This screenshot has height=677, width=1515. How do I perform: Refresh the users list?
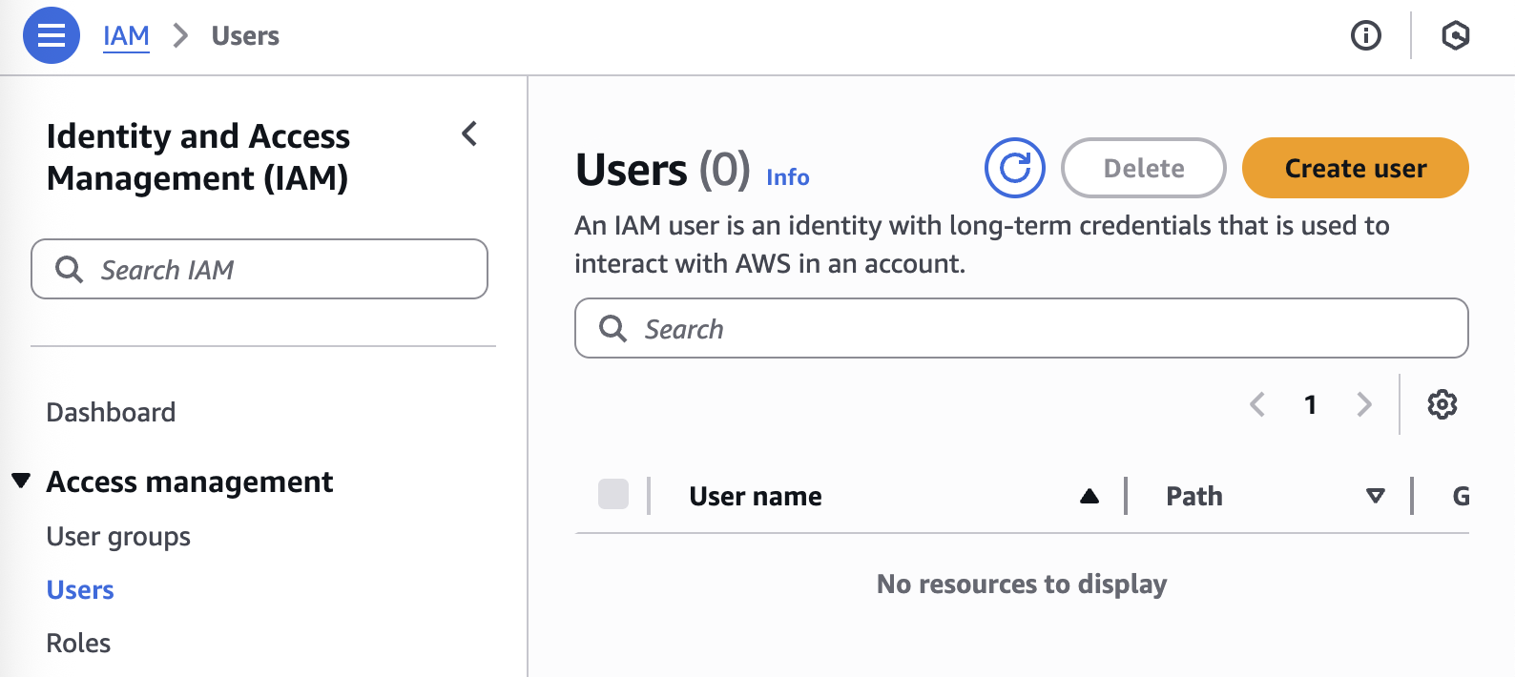pos(1015,168)
